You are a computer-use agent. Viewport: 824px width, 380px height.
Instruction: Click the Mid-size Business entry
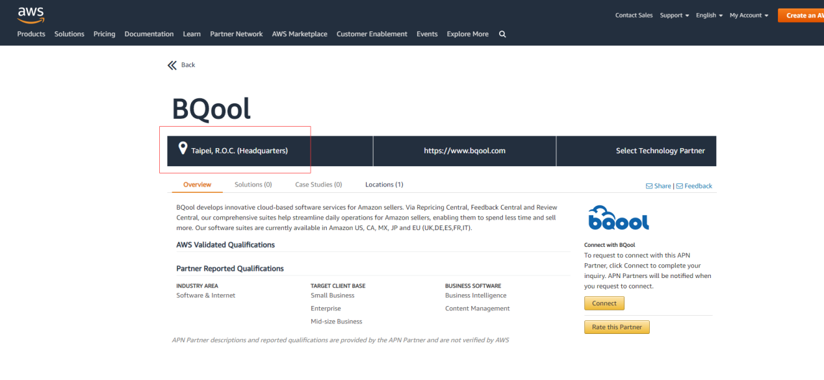pyautogui.click(x=337, y=322)
